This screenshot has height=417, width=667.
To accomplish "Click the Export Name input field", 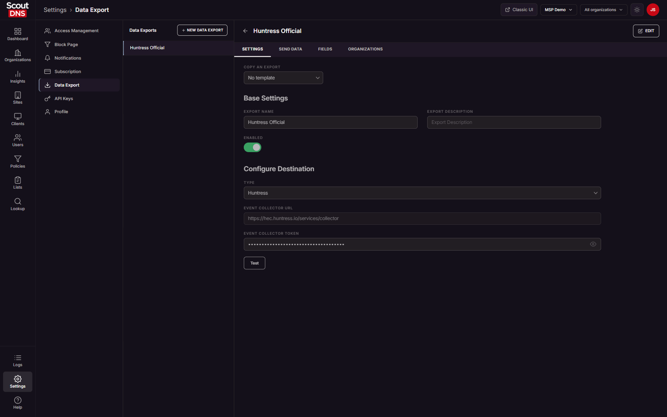I will pos(331,122).
